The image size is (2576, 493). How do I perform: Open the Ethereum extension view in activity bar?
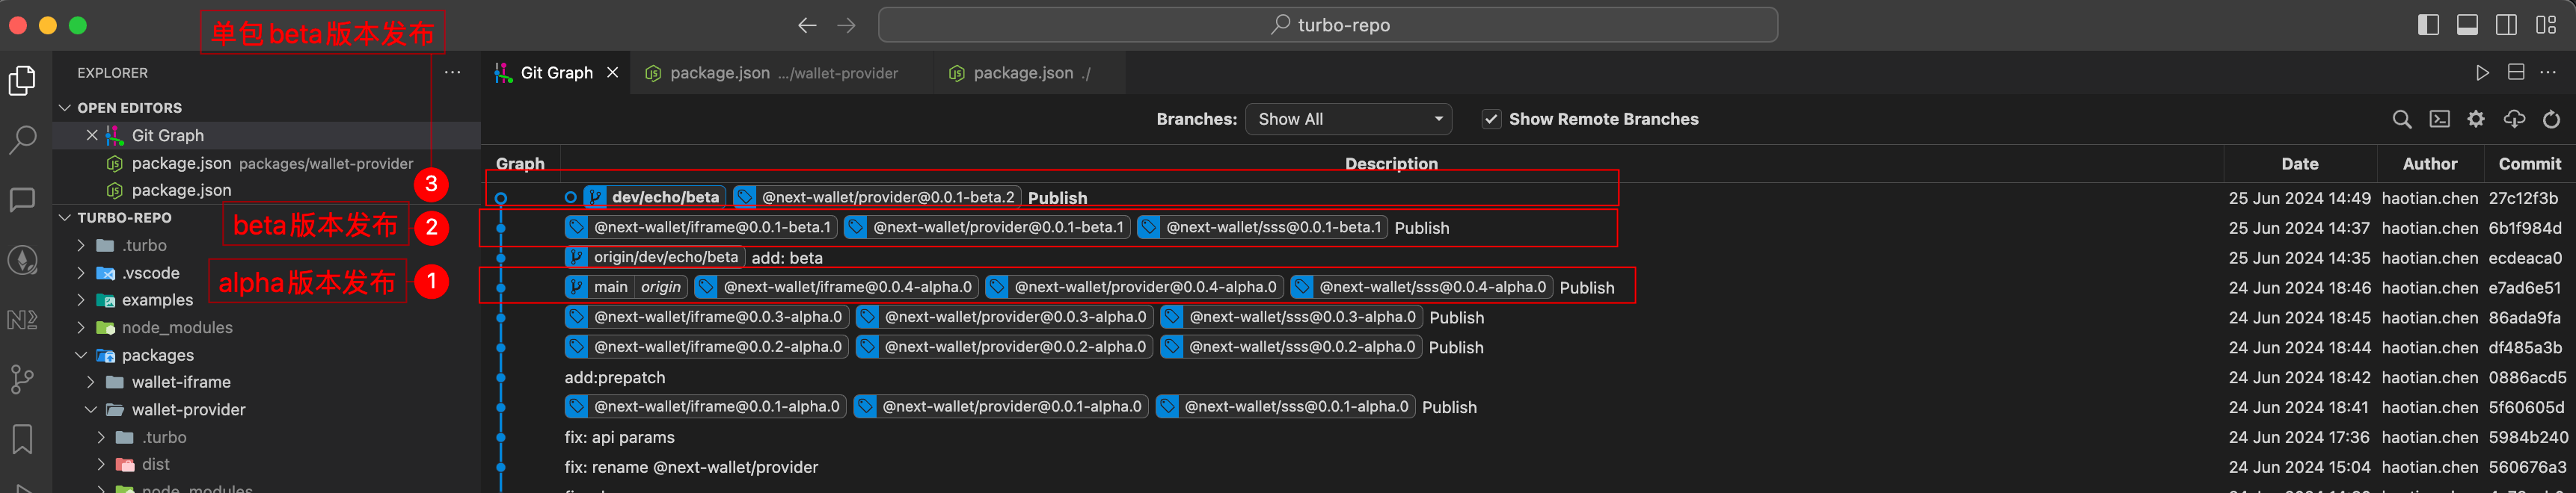click(22, 261)
